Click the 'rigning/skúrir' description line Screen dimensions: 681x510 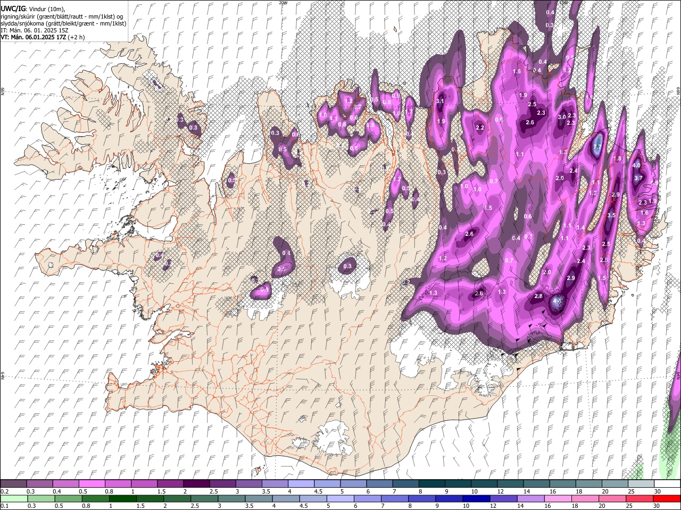[62, 16]
